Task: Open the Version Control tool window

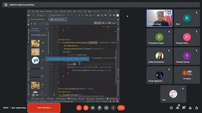Action: [38, 99]
